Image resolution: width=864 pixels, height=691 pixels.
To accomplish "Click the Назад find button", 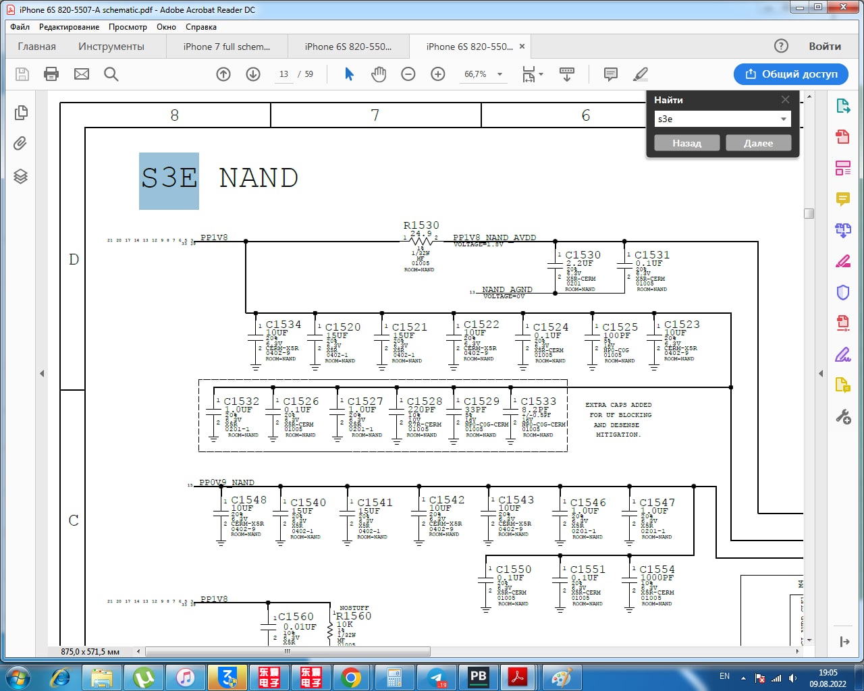I will coord(686,143).
